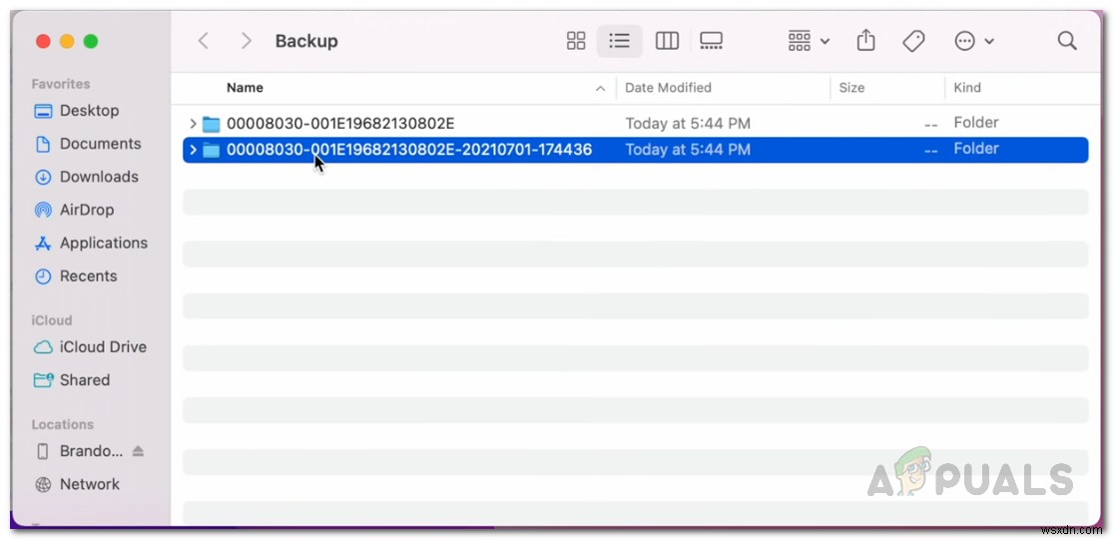Expand folder 00008030-001E19682130802E
The width and height of the screenshot is (1114, 540).
point(193,124)
